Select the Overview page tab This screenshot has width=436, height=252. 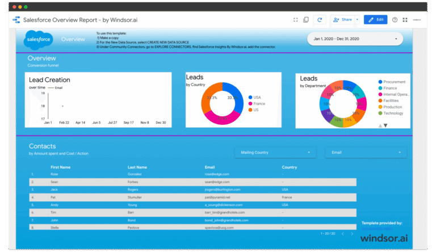[73, 39]
